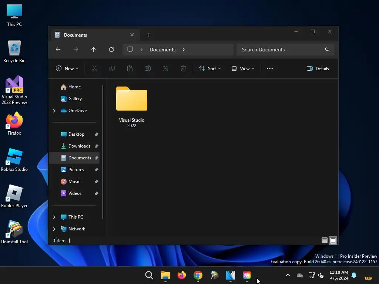Select the Uninstall Tool desktop shortcut
The image size is (379, 284).
click(14, 232)
